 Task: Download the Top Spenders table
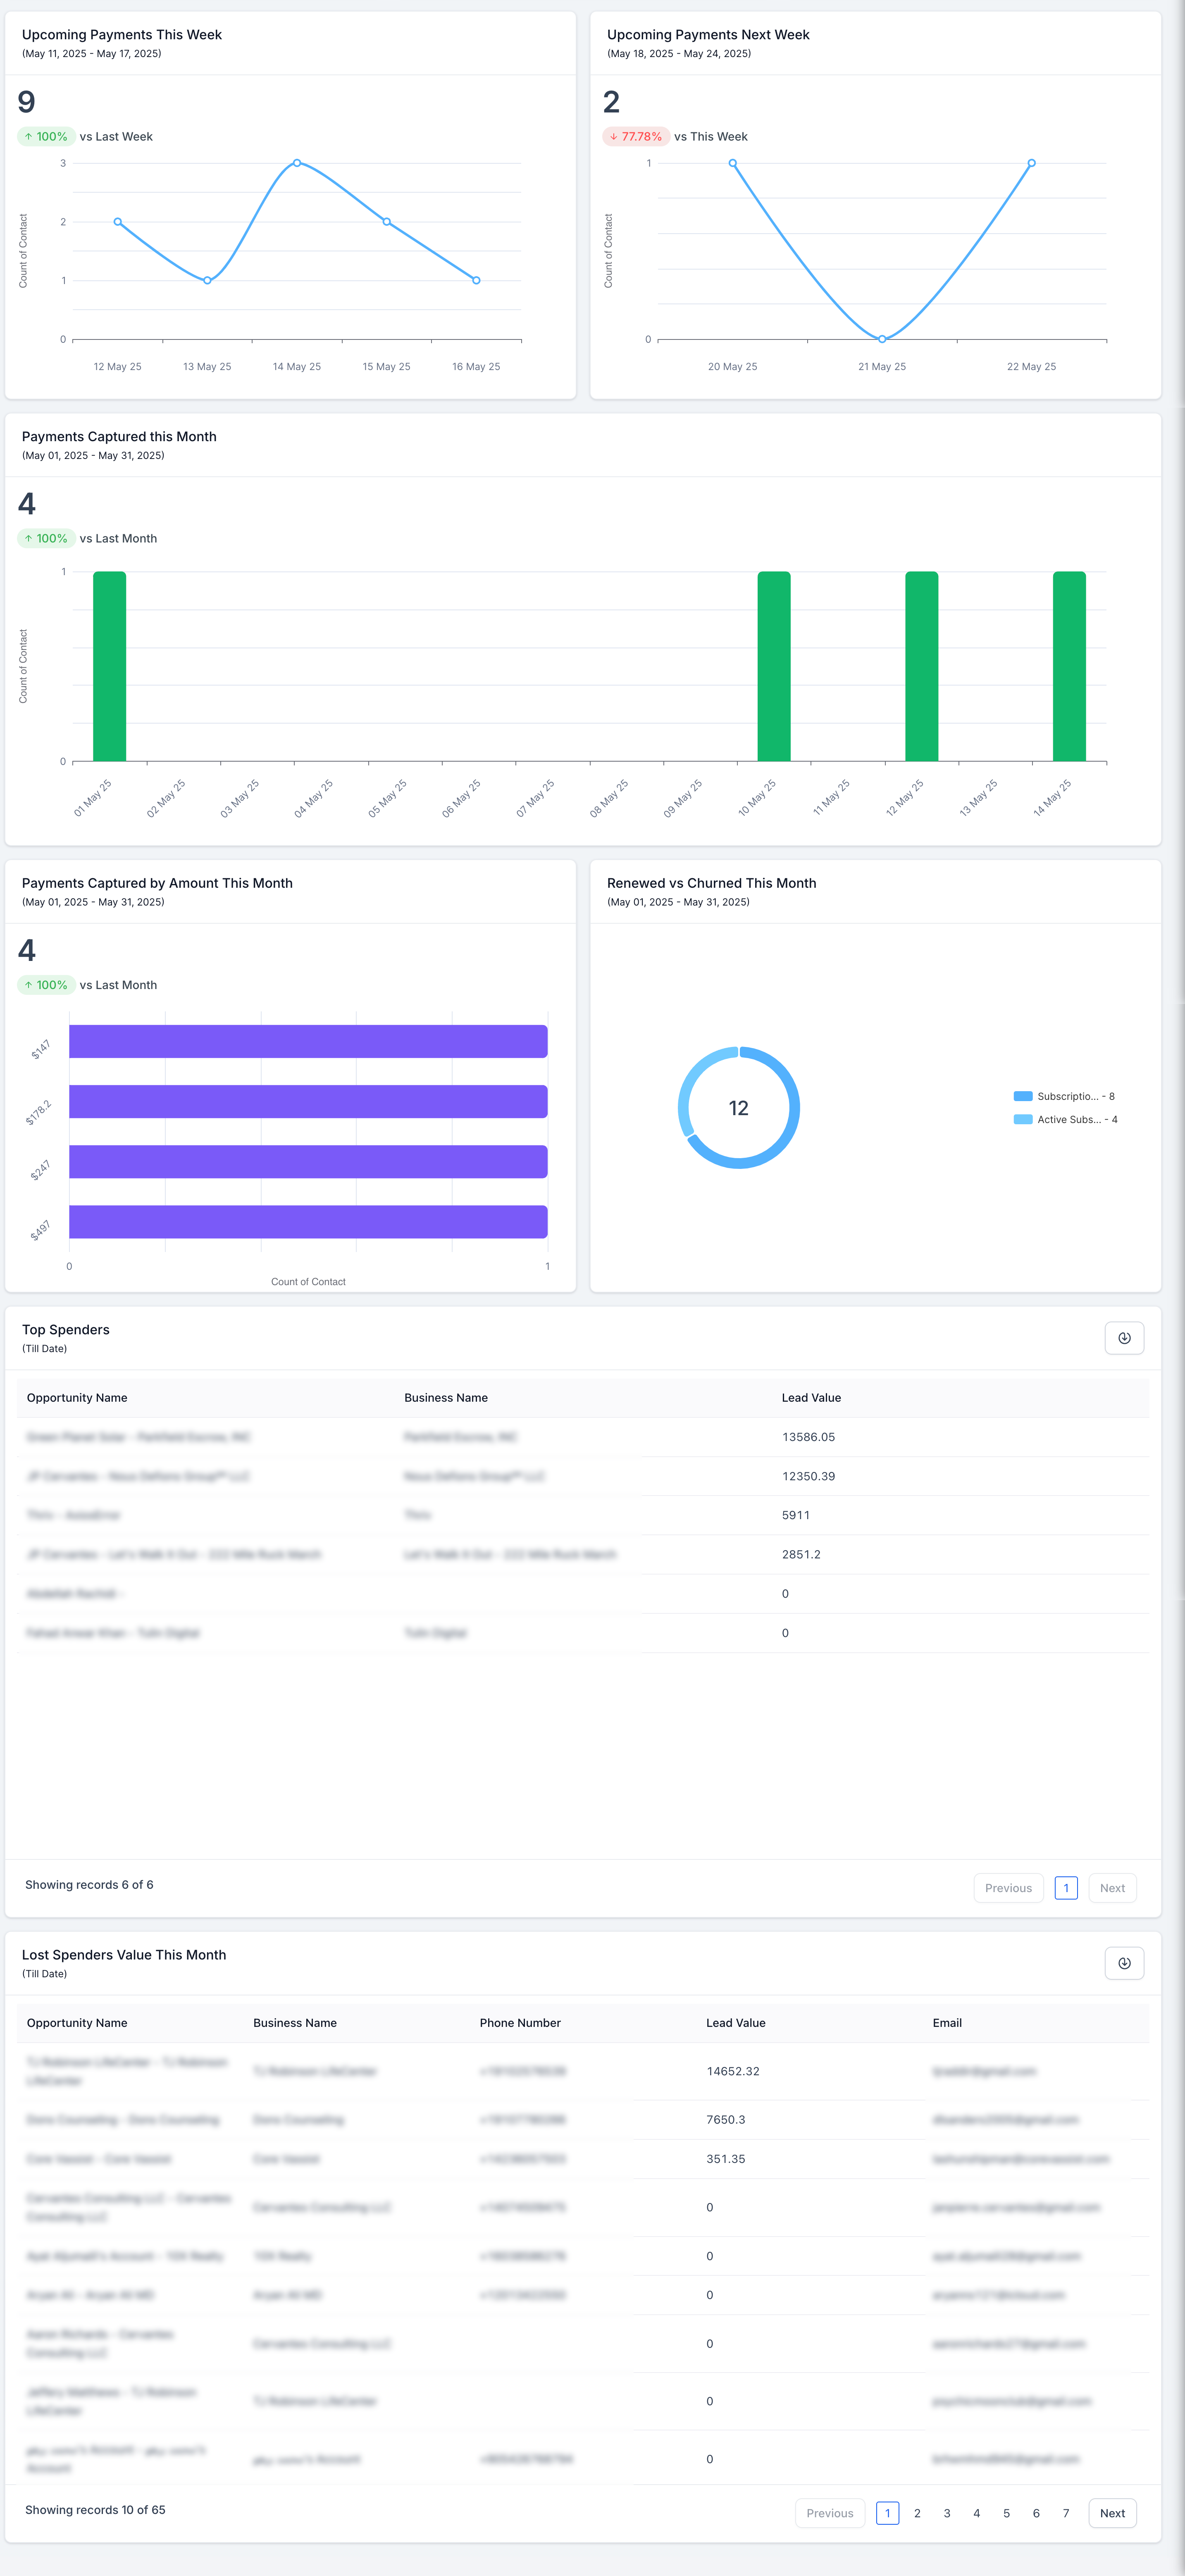pos(1124,1338)
